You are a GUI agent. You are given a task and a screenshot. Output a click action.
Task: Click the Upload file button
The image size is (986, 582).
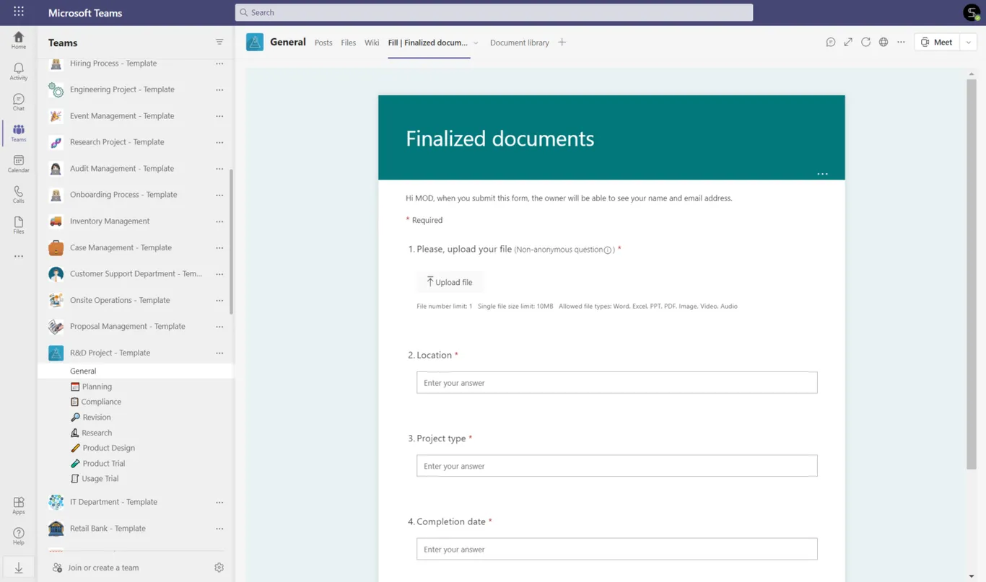click(x=450, y=282)
